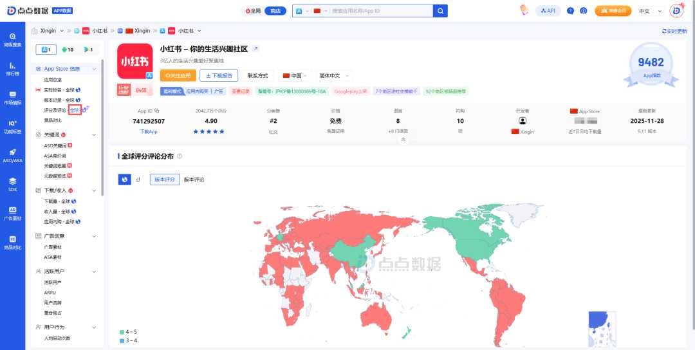Screen dimensions: 695x350
Task: Click the info icon beside 全球评分评论分布
Action: pos(180,156)
